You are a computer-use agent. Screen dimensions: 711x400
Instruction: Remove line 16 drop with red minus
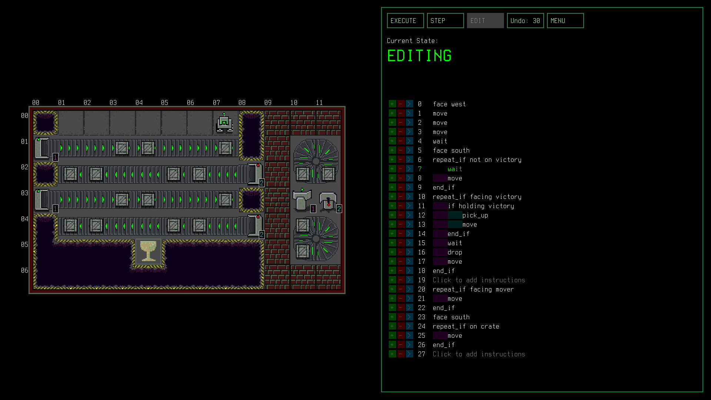(401, 252)
